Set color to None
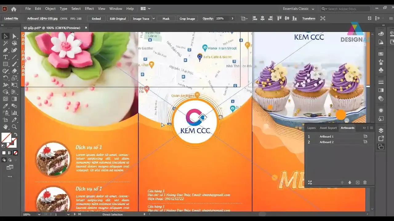The width and height of the screenshot is (394, 221). (x=15, y=153)
